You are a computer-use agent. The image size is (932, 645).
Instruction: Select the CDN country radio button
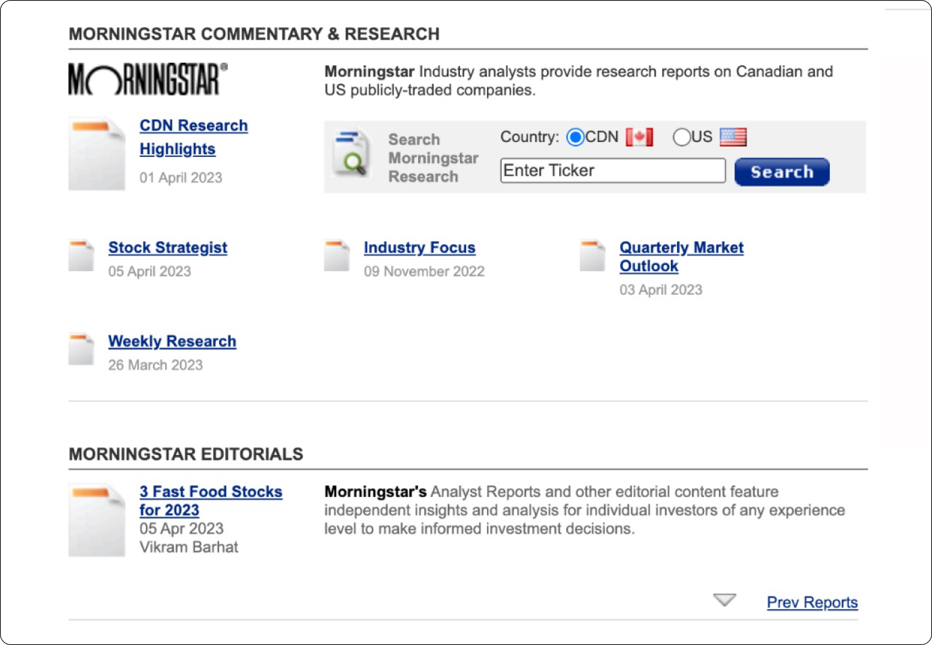click(576, 137)
